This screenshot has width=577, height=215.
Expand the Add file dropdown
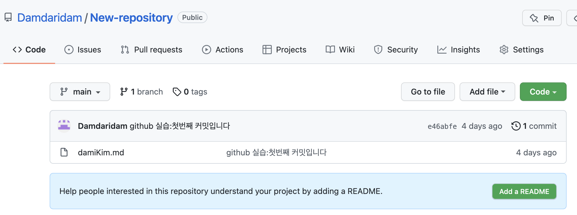(x=487, y=92)
